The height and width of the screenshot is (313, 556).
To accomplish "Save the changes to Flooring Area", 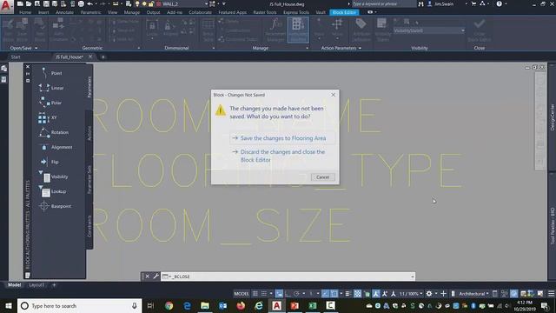I will [282, 138].
